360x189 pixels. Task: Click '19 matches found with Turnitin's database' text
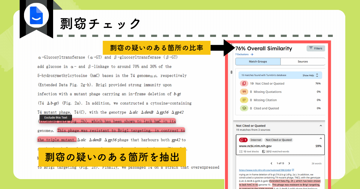pos(264,75)
